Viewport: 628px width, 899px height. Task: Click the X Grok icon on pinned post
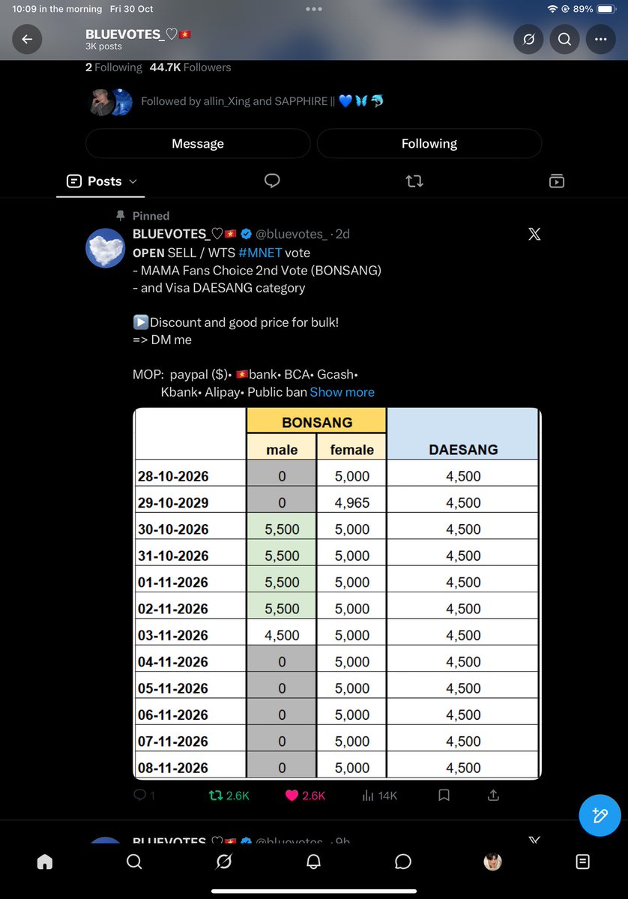coord(534,234)
